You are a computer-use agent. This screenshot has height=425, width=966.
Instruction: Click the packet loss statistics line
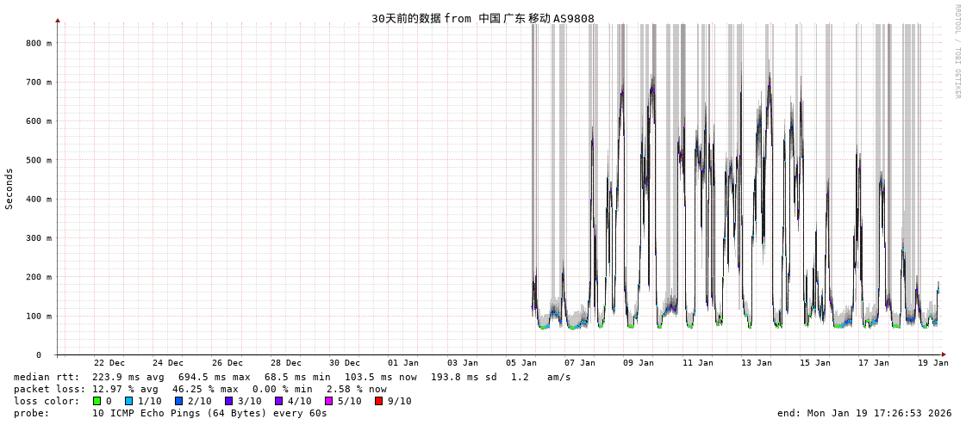(x=200, y=389)
